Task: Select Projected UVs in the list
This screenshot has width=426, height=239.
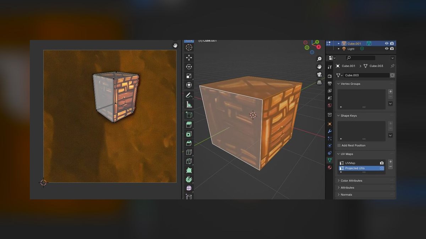Action: 362,168
